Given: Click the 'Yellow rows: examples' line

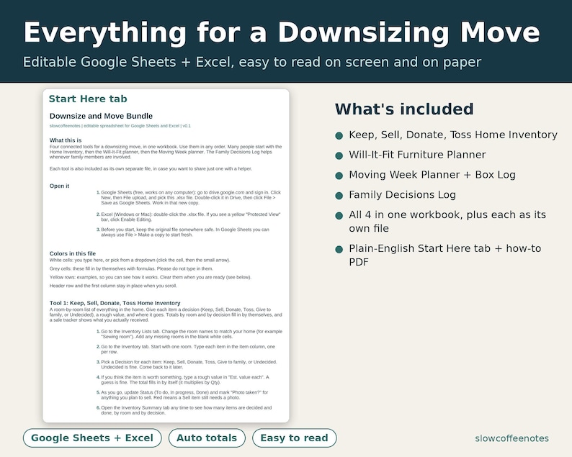Looking at the screenshot, I should (x=151, y=277).
